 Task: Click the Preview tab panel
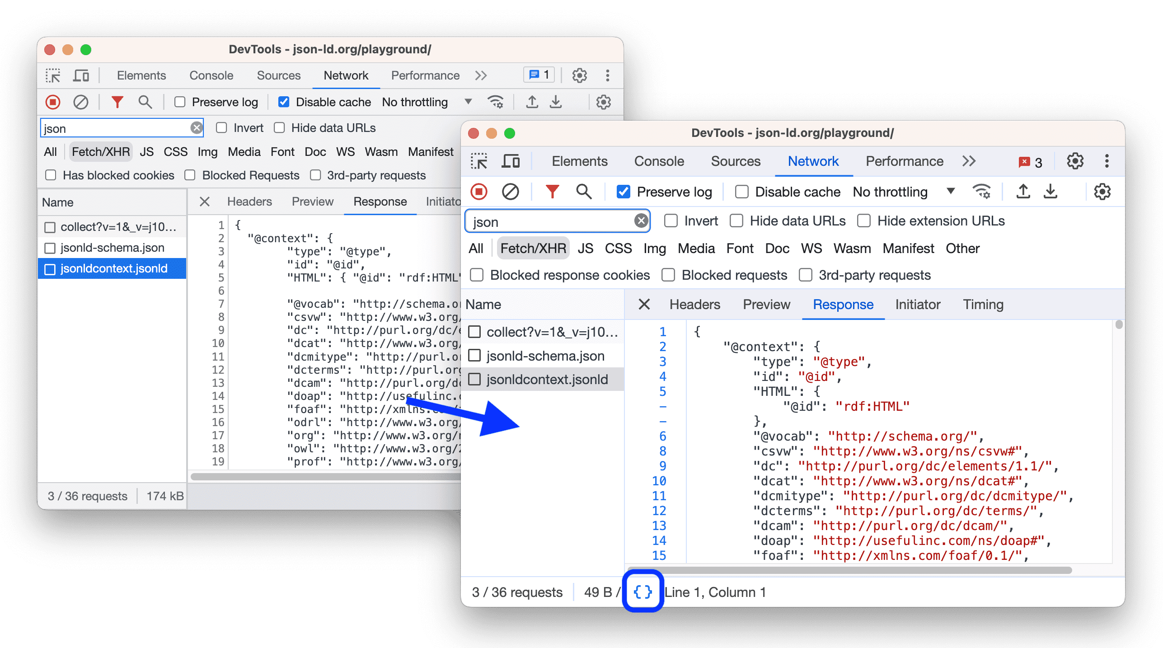tap(763, 303)
